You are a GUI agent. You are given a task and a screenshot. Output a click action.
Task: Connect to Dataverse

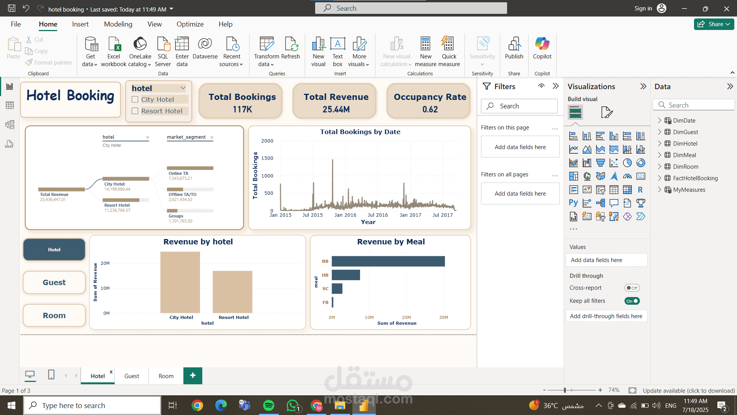tap(205, 48)
